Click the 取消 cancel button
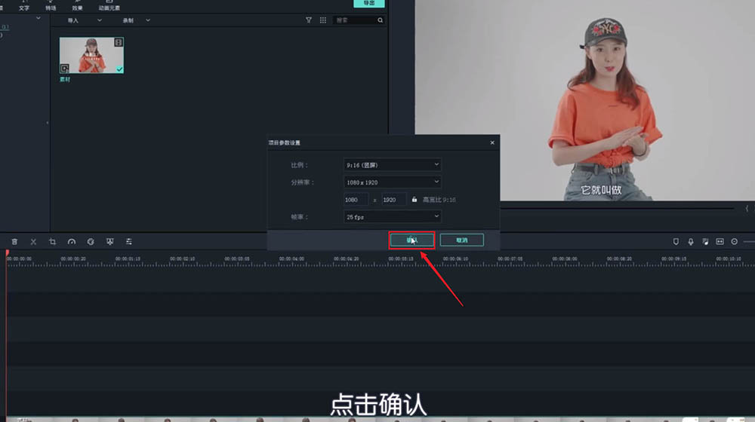This screenshot has width=755, height=422. [x=462, y=240]
